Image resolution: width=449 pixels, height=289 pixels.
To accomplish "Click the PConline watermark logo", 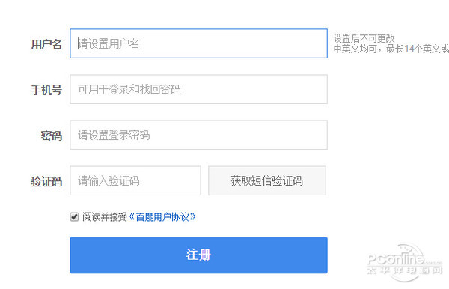I will (x=404, y=259).
